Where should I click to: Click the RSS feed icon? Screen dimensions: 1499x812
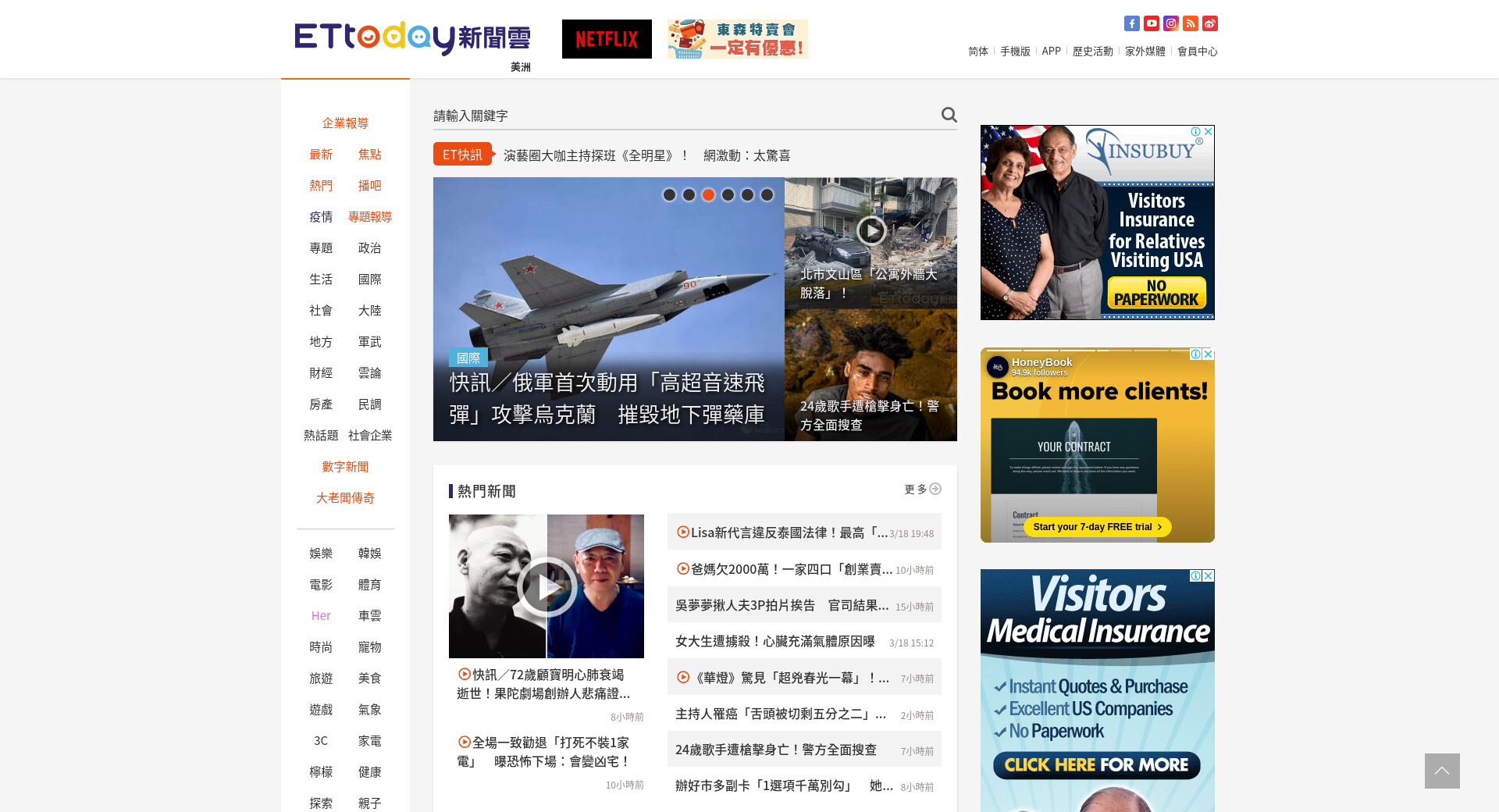1190,23
